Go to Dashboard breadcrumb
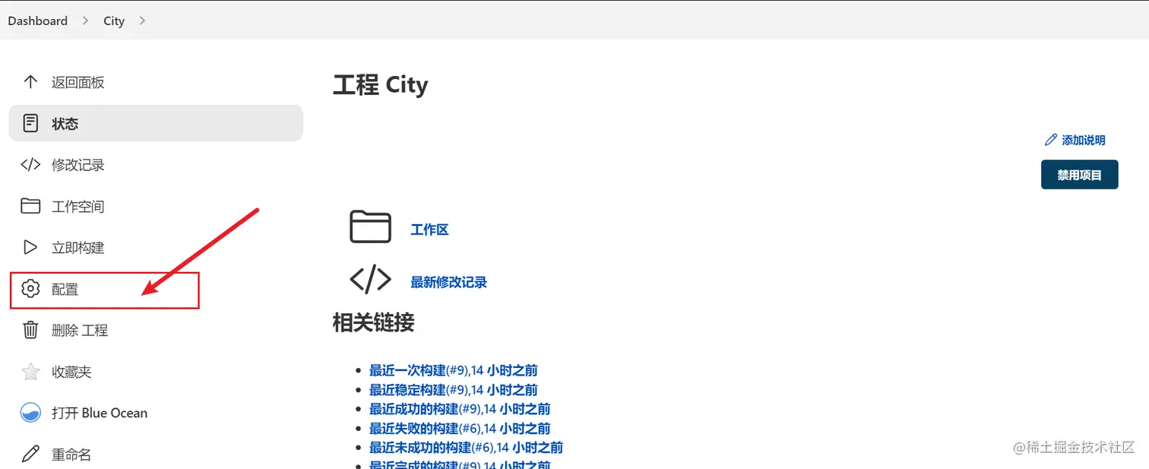 (38, 21)
